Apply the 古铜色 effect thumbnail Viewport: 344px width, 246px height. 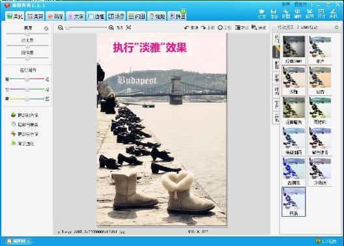[294, 171]
